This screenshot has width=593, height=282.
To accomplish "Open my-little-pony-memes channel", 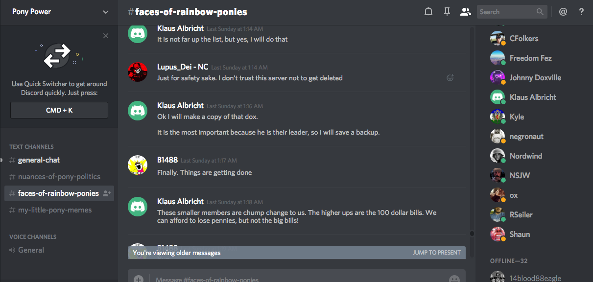I will click(x=55, y=210).
